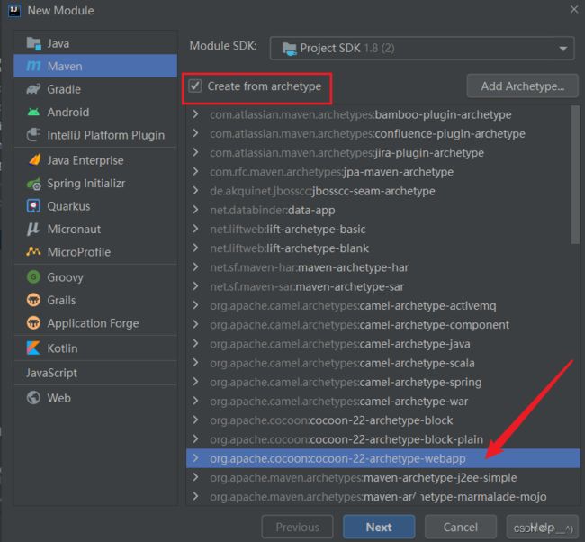Select Spring Initializr module type
The width and height of the screenshot is (585, 542).
95,184
